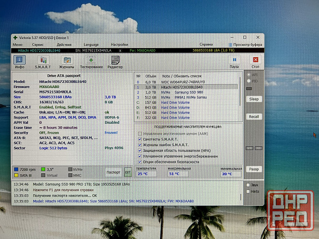Viewport: 319px width, 239px height.
Task: Toggle Журналы ошибок S.M.A.R.T. checkbox
Action: pos(140,145)
